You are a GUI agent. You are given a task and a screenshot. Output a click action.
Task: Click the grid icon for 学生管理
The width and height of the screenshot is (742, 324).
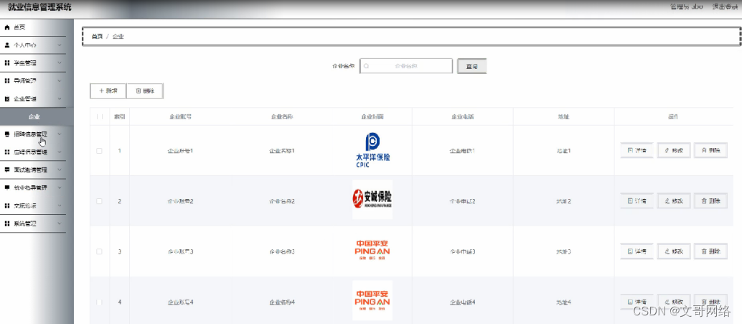click(x=6, y=63)
